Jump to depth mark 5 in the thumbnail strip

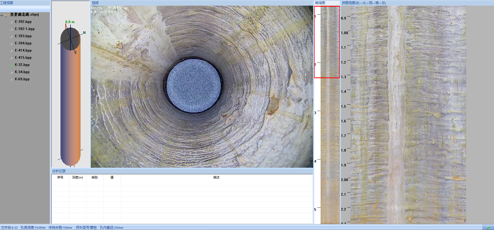(315, 209)
